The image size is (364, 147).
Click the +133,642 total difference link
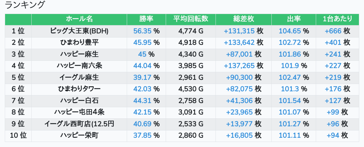239,42
